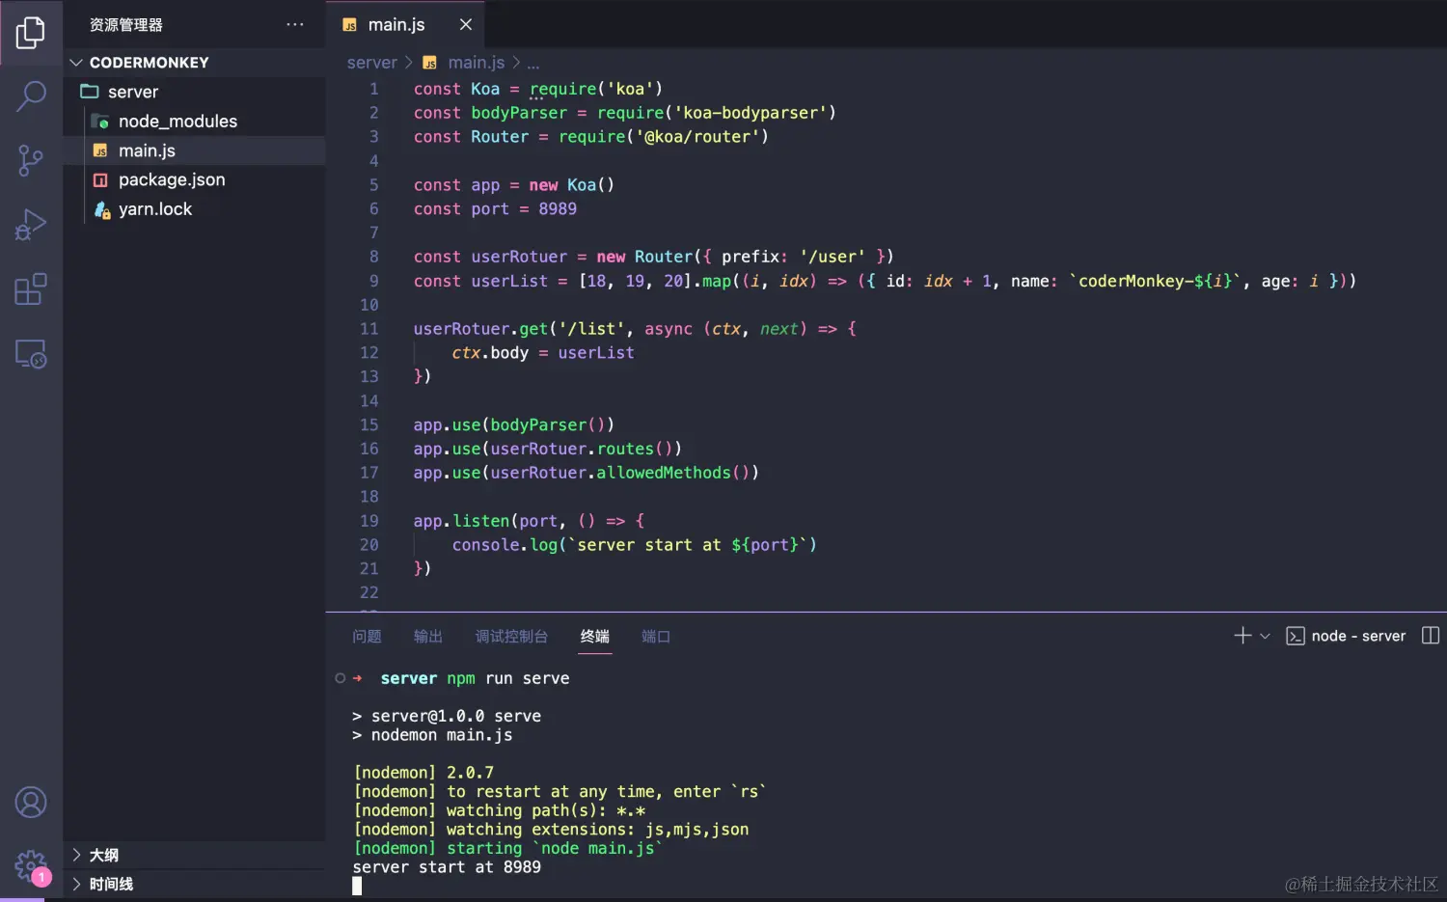Open the node_modules folder
This screenshot has width=1447, height=902.
point(194,122)
